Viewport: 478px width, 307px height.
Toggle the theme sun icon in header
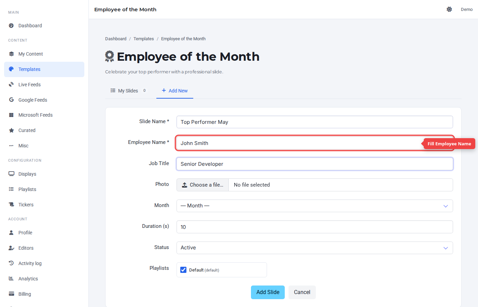(449, 9)
